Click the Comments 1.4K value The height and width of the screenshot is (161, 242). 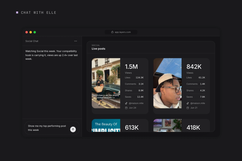(203, 84)
